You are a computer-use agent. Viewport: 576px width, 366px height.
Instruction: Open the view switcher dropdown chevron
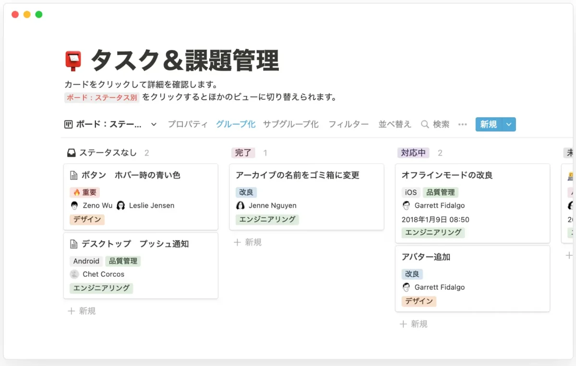pyautogui.click(x=153, y=124)
